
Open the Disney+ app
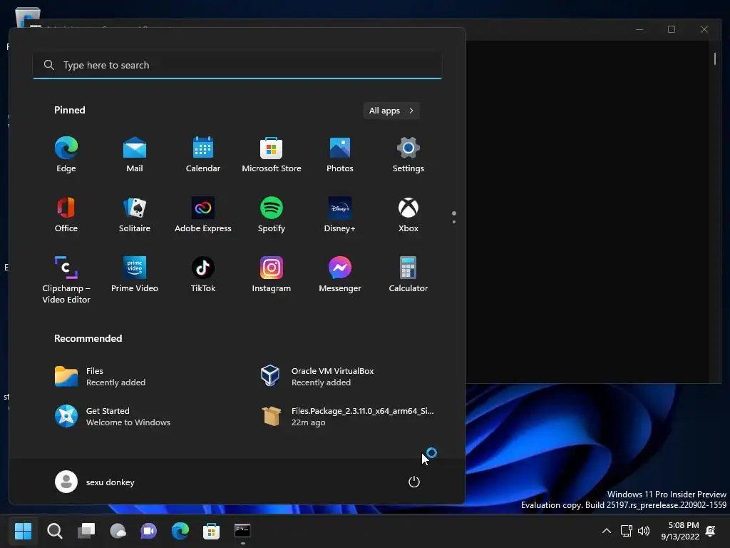340,215
